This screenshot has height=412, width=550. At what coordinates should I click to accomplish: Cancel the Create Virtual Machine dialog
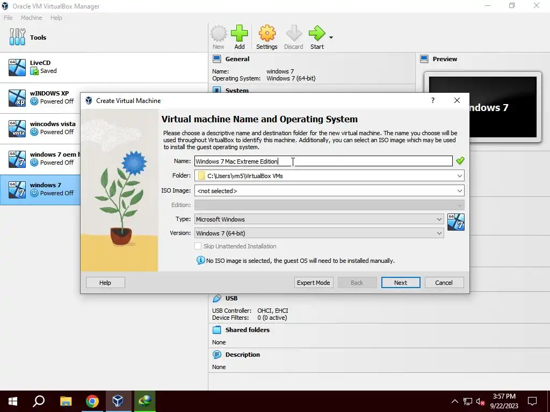click(x=444, y=283)
